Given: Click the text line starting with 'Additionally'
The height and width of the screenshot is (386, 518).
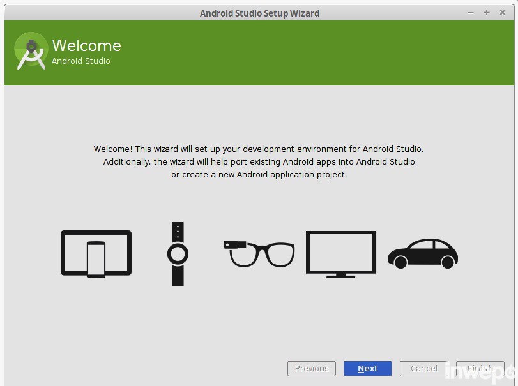Looking at the screenshot, I should [259, 162].
